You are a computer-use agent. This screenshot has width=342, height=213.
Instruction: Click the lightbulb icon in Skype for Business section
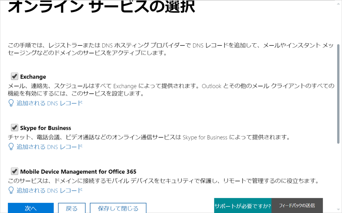tap(11, 147)
